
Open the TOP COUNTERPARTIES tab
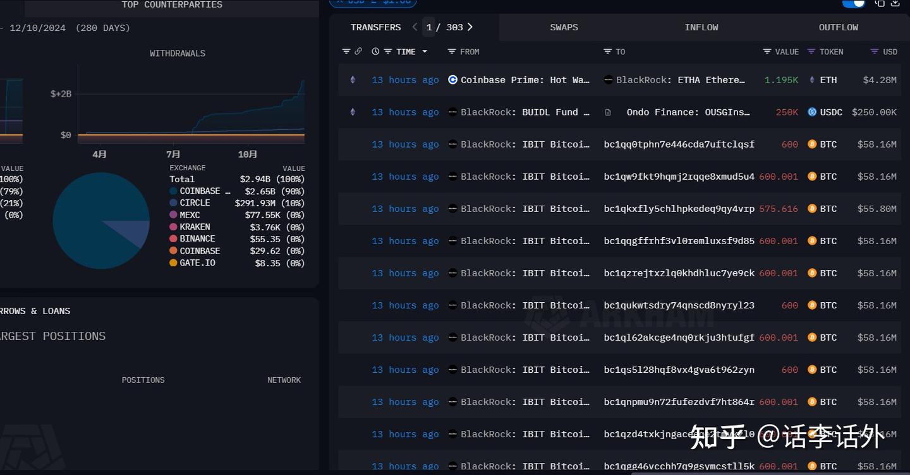pos(172,5)
